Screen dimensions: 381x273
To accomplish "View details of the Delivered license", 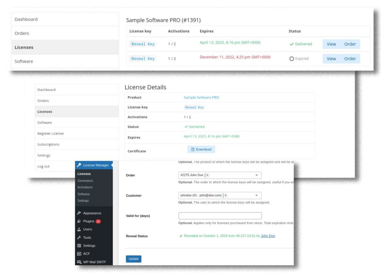I will pos(331,44).
